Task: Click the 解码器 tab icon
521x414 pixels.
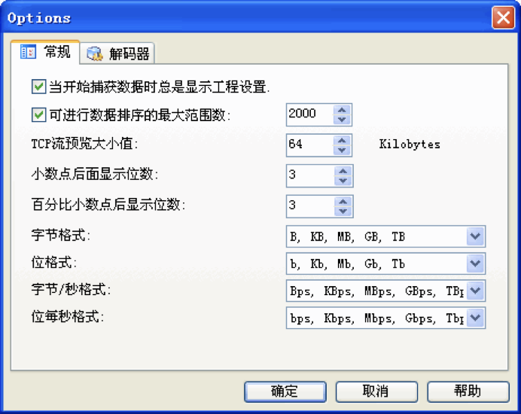Action: point(95,54)
